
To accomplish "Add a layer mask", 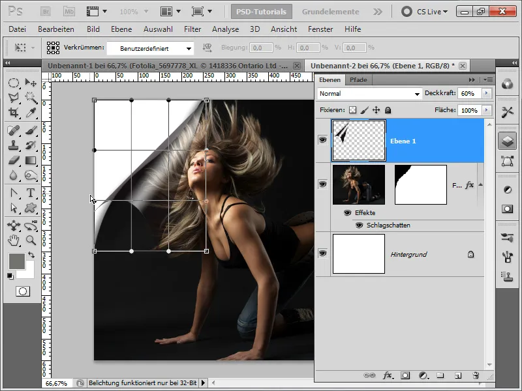I will (405, 375).
